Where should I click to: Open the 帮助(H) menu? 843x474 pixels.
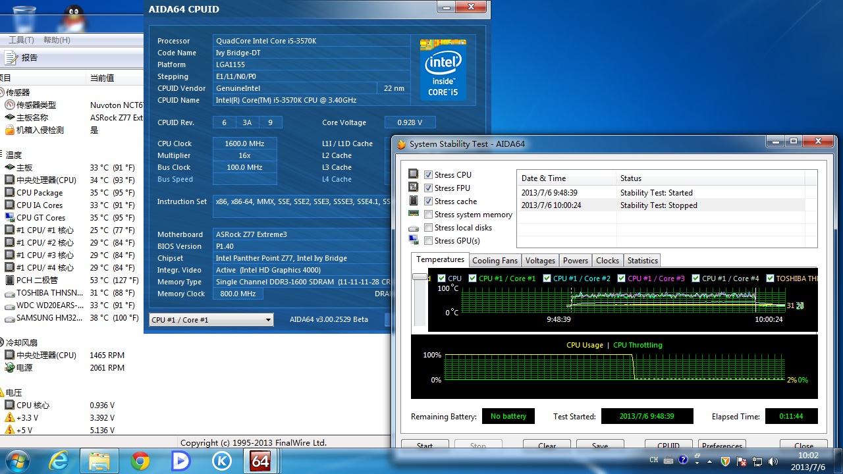(x=57, y=40)
